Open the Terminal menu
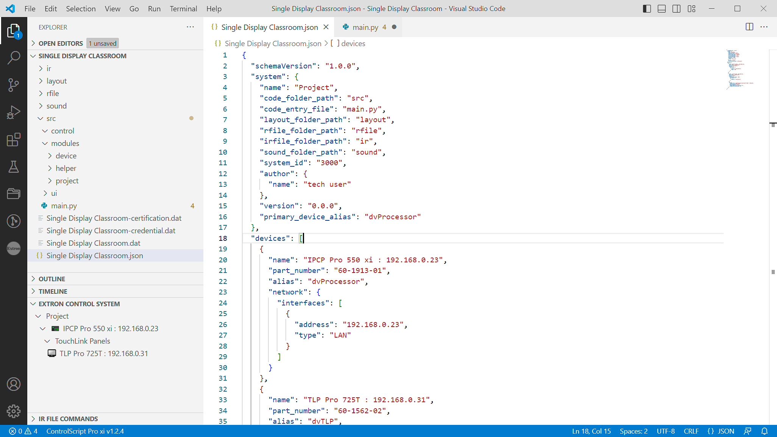This screenshot has width=777, height=437. click(183, 9)
